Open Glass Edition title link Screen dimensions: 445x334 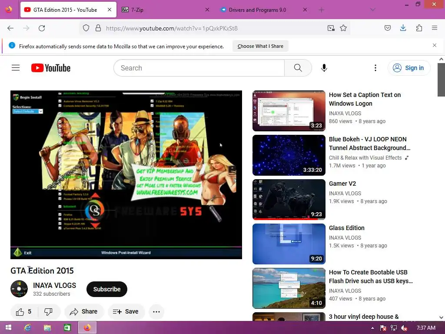pyautogui.click(x=346, y=228)
